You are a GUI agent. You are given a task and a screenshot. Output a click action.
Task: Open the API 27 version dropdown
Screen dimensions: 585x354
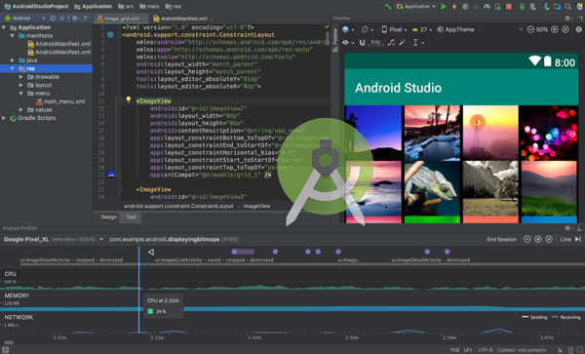[422, 29]
